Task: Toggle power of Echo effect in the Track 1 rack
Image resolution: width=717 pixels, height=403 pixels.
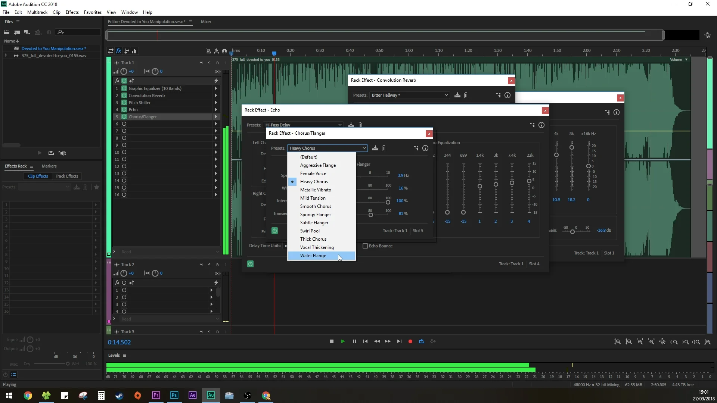Action: (x=124, y=110)
